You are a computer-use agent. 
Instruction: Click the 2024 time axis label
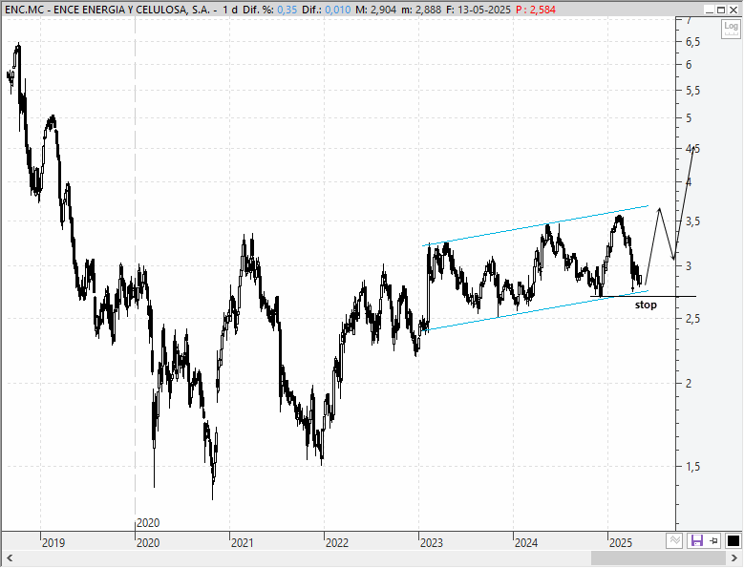click(x=525, y=543)
